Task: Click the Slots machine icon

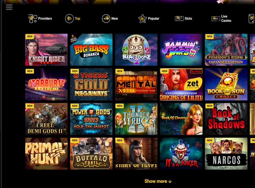Action: [179, 18]
